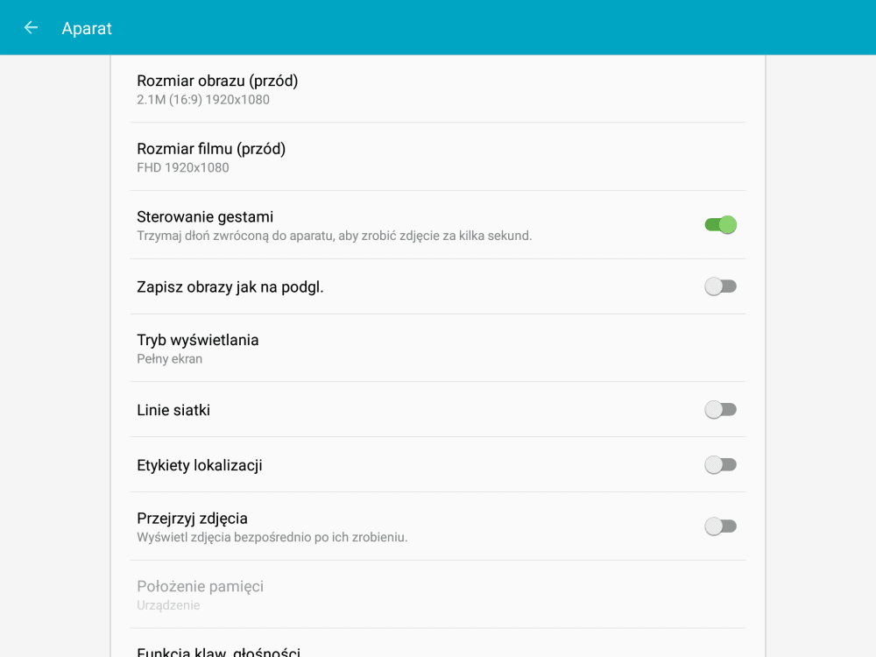The image size is (876, 657).
Task: Turn on Przejrzyj zdjęcia toggle
Action: click(720, 526)
